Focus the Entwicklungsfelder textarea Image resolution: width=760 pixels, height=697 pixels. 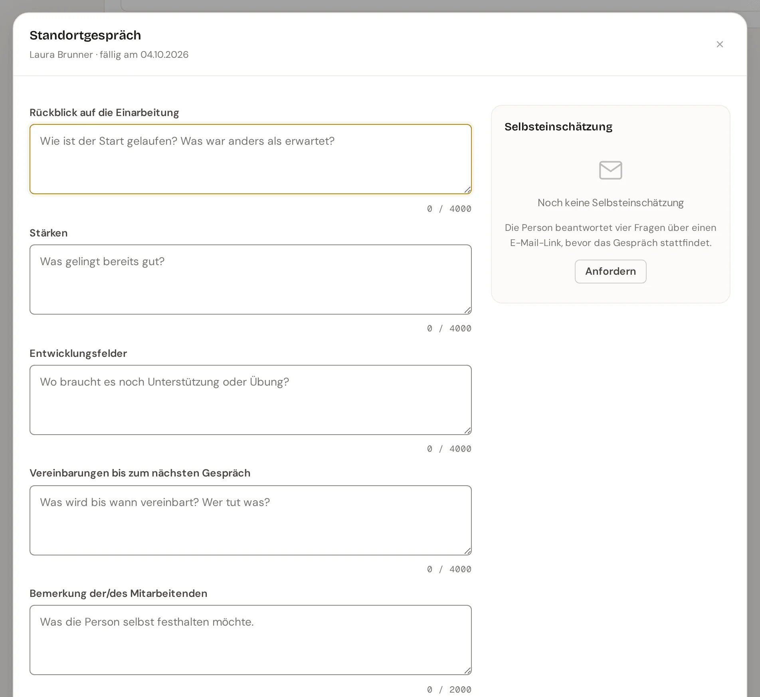[x=251, y=400]
